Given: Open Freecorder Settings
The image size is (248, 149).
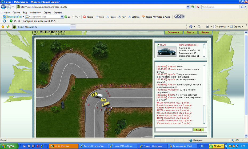Looking at the screenshot, I should tap(134, 17).
